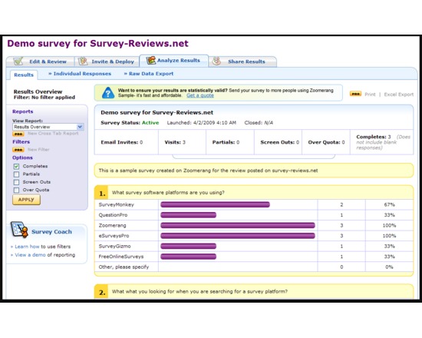The image size is (422, 338).
Task: Select the Analyze Results tab
Action: coord(174,61)
